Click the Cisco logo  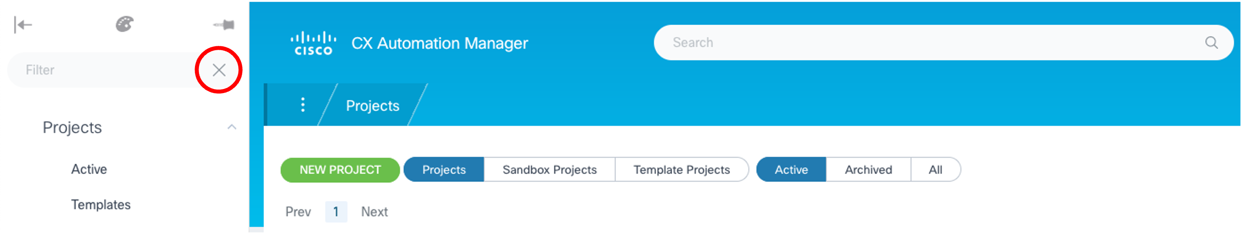pos(313,43)
